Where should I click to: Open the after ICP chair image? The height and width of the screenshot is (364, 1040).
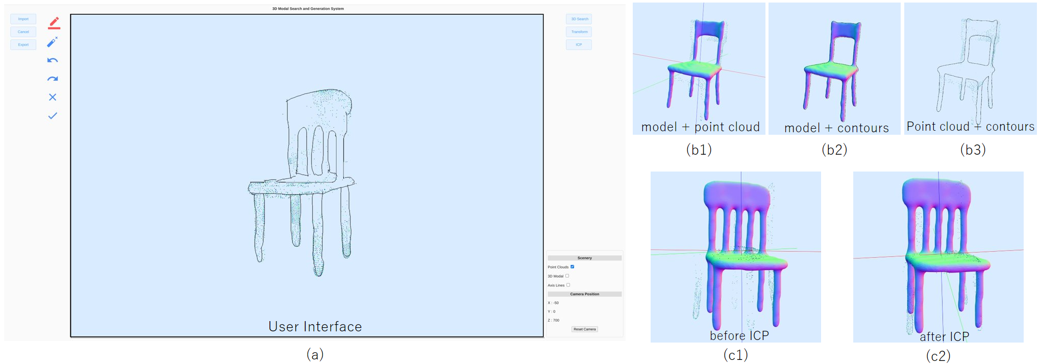(938, 257)
